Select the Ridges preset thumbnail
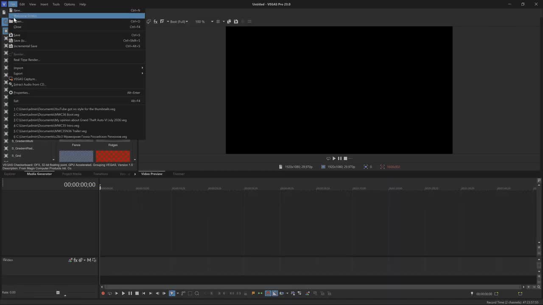Viewport: 543px width, 305px height. click(113, 156)
